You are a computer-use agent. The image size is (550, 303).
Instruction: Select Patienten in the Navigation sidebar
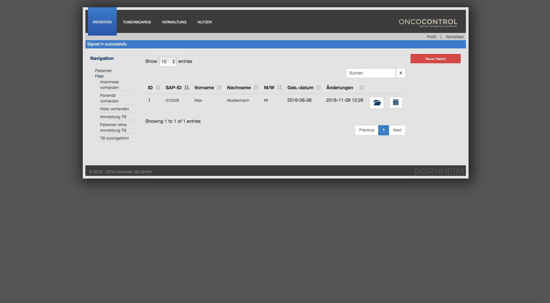[x=103, y=71]
